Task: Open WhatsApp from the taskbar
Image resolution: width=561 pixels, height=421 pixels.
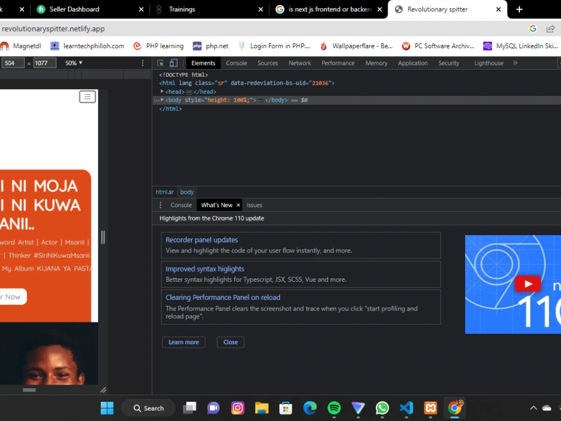Action: tap(382, 408)
